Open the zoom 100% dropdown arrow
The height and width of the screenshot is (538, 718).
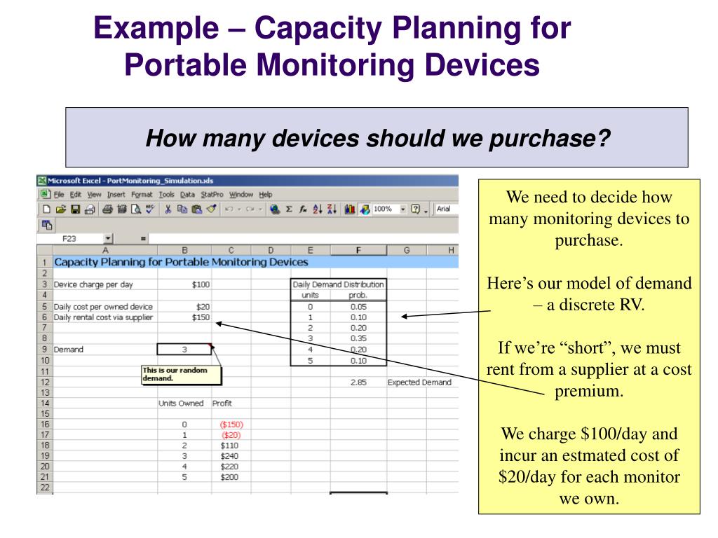(x=403, y=209)
